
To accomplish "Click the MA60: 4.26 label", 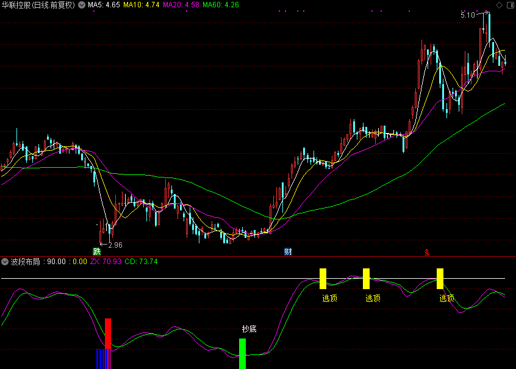I will (221, 5).
